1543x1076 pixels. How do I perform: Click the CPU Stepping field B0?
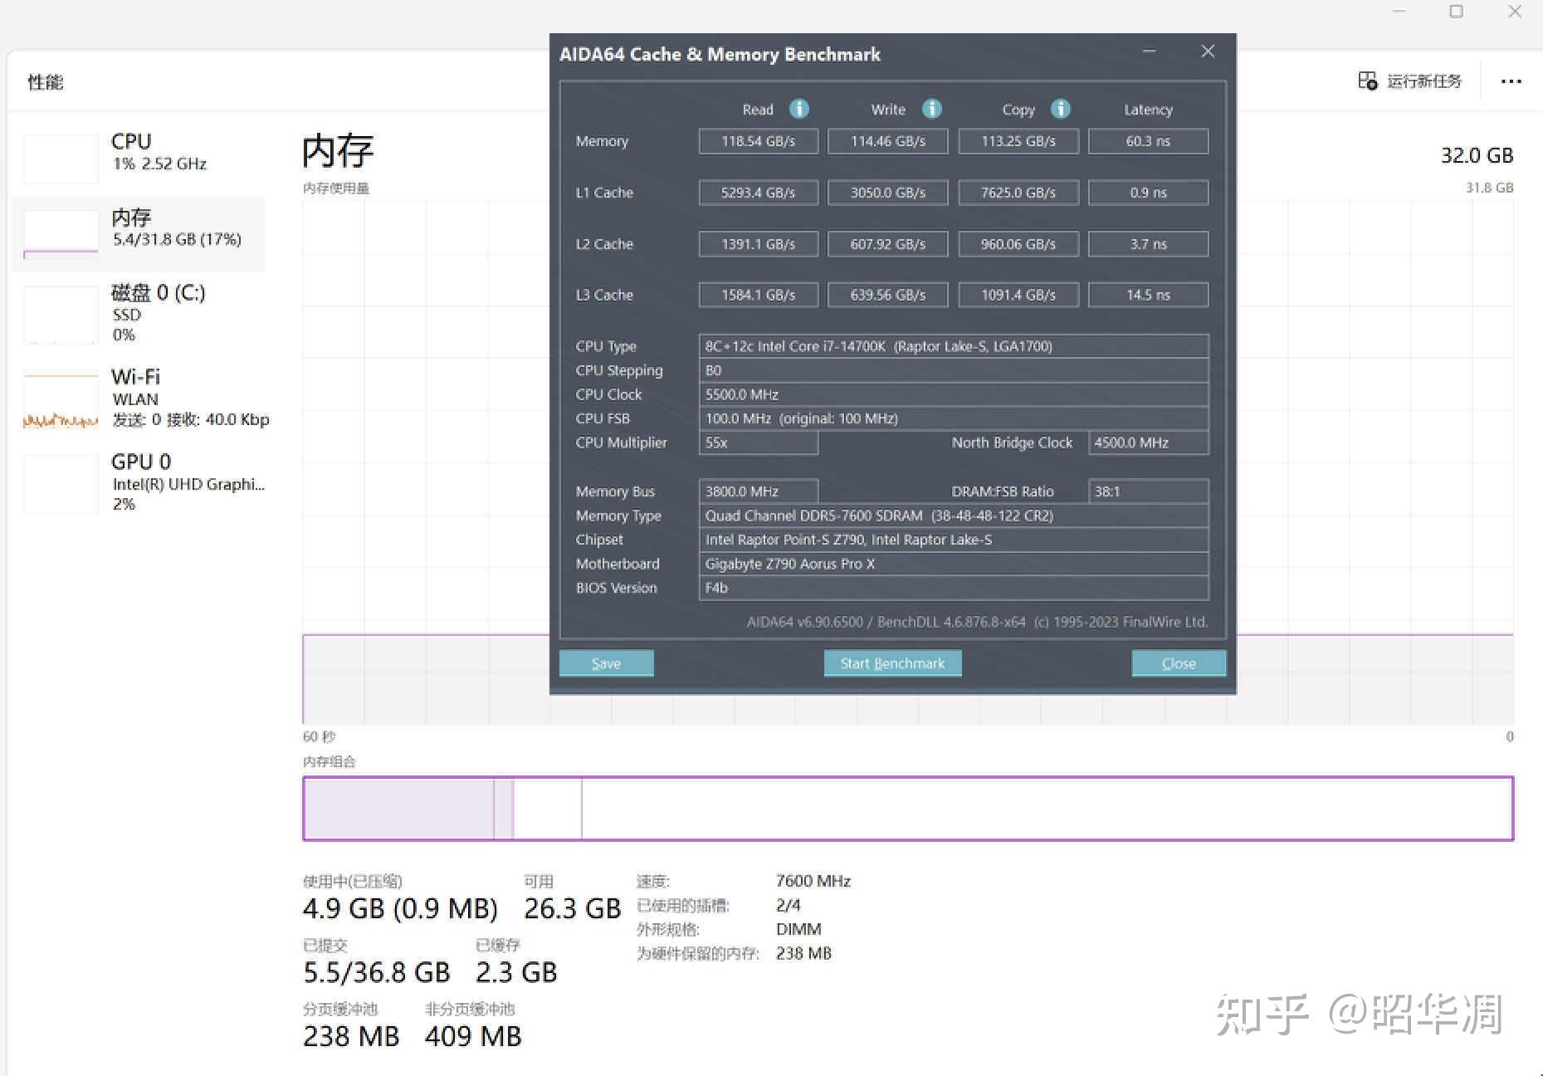[x=954, y=370]
